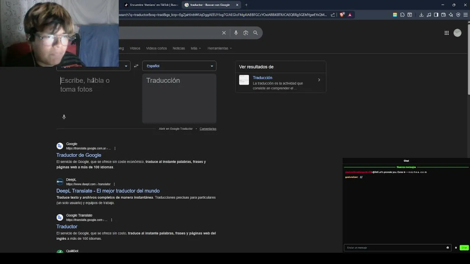Open Brave VPN shield icon

pyautogui.click(x=458, y=15)
